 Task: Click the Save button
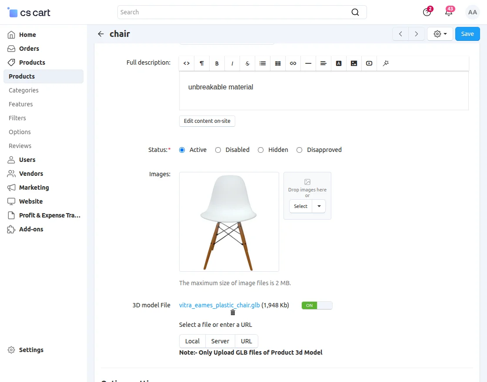467,34
